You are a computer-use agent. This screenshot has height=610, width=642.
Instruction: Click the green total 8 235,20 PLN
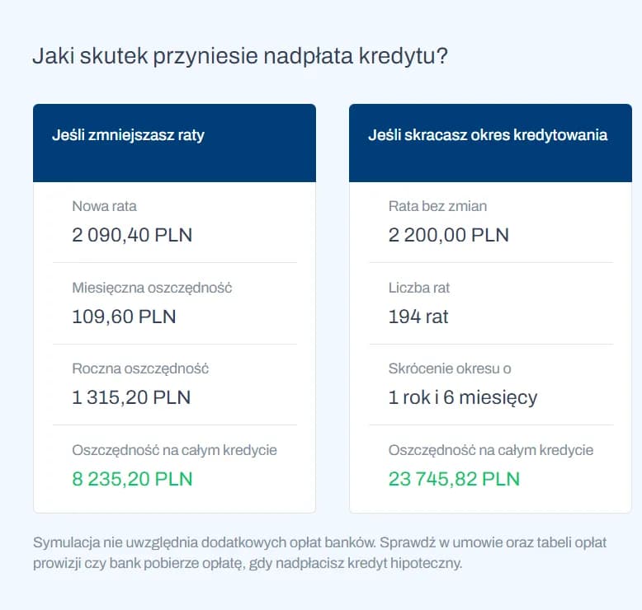click(132, 479)
